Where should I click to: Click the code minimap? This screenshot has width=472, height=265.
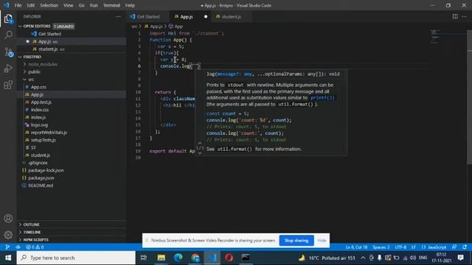(x=434, y=37)
